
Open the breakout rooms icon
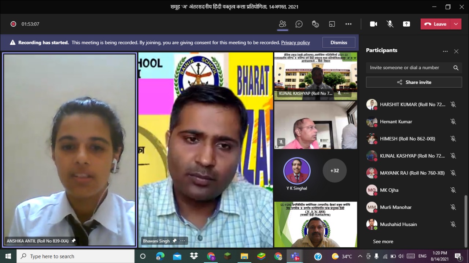332,24
